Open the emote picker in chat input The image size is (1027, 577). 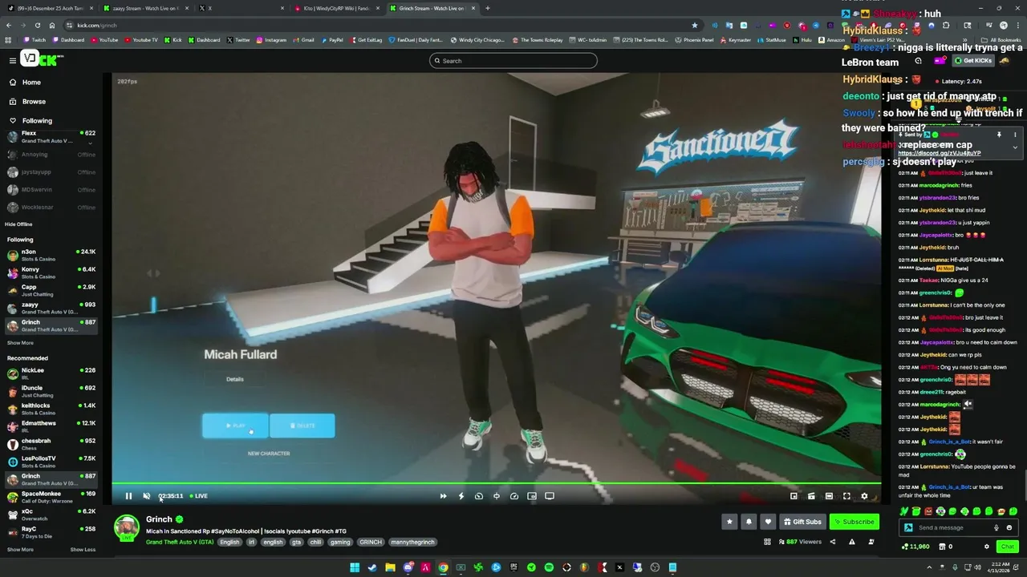click(1009, 527)
